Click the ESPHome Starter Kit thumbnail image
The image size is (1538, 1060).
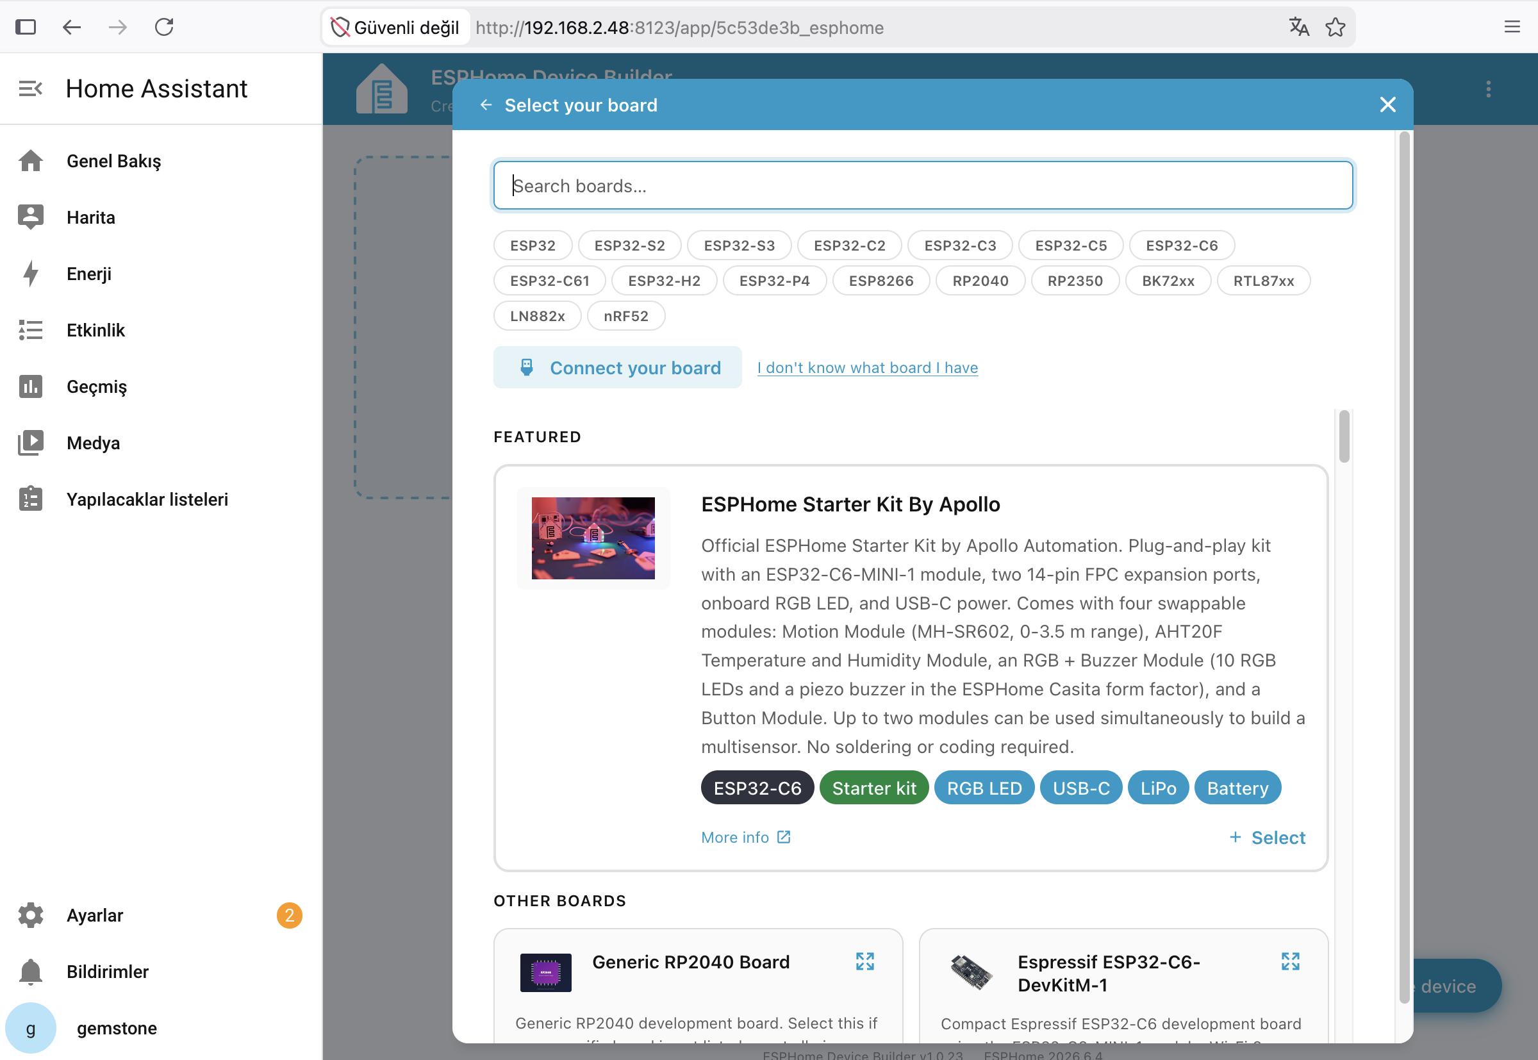(x=593, y=538)
